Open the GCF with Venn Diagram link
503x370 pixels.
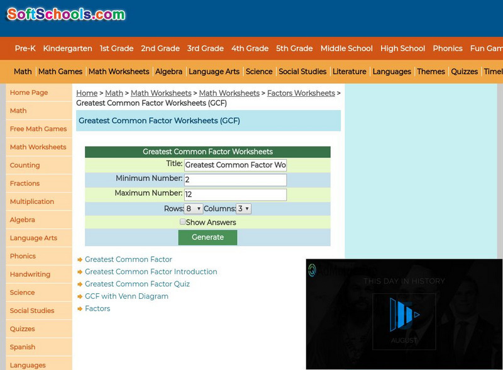(x=126, y=296)
